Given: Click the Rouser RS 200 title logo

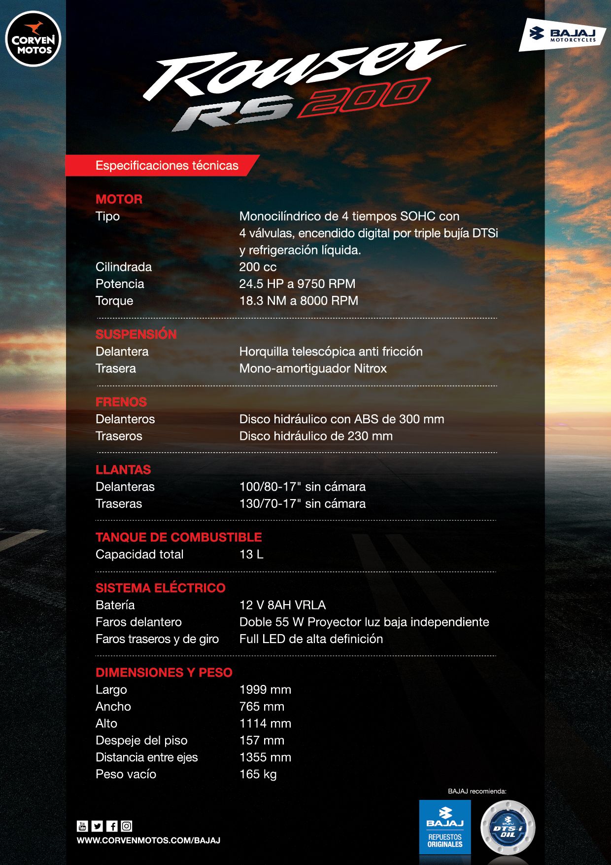Looking at the screenshot, I should (304, 85).
